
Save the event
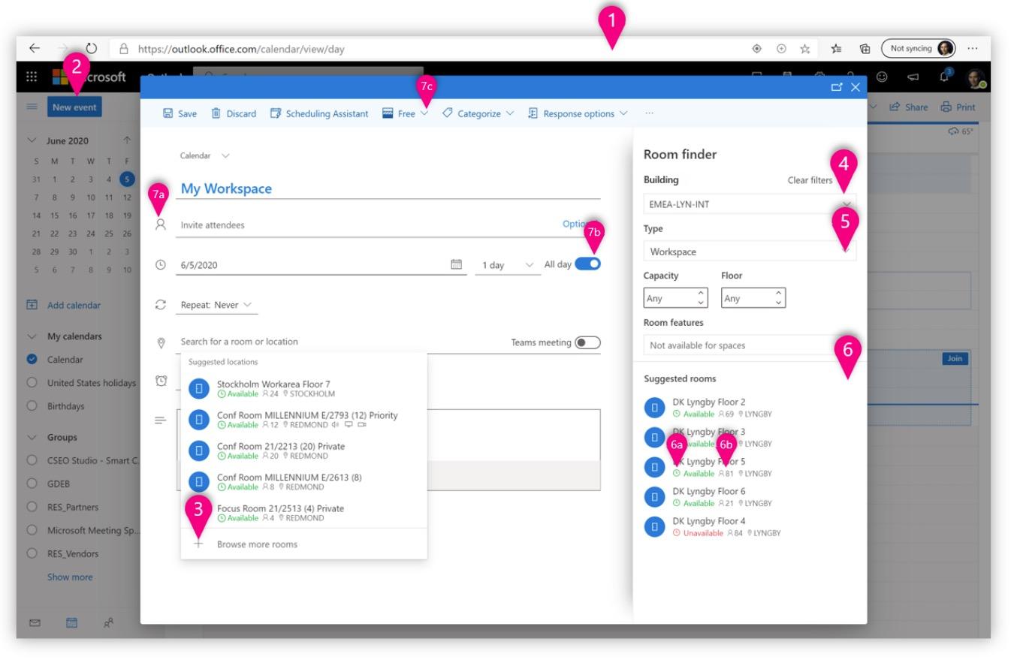tap(180, 113)
